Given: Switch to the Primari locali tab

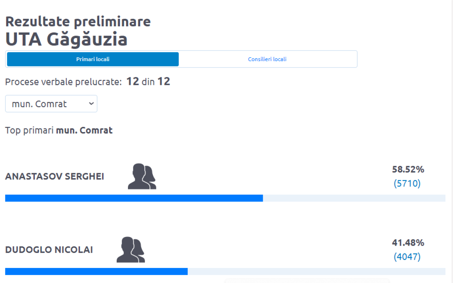Looking at the screenshot, I should click(93, 59).
